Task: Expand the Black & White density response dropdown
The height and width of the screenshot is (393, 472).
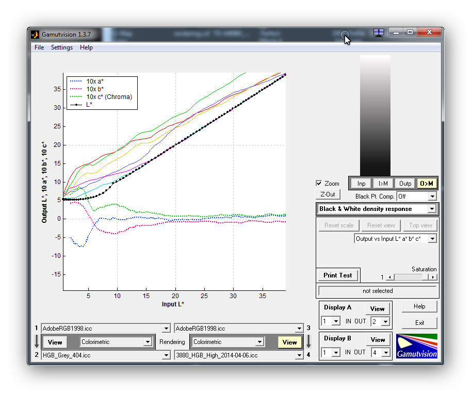Action: click(x=432, y=209)
